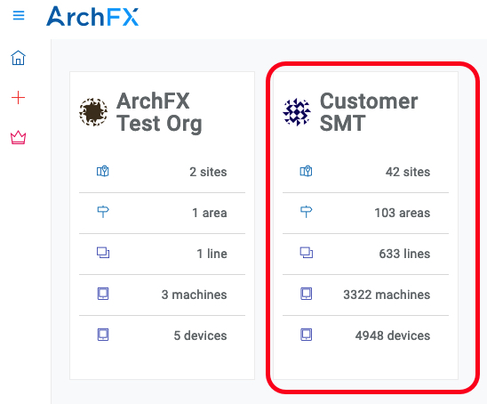Click the ArchFX logo
This screenshot has width=487, height=404.
point(92,16)
